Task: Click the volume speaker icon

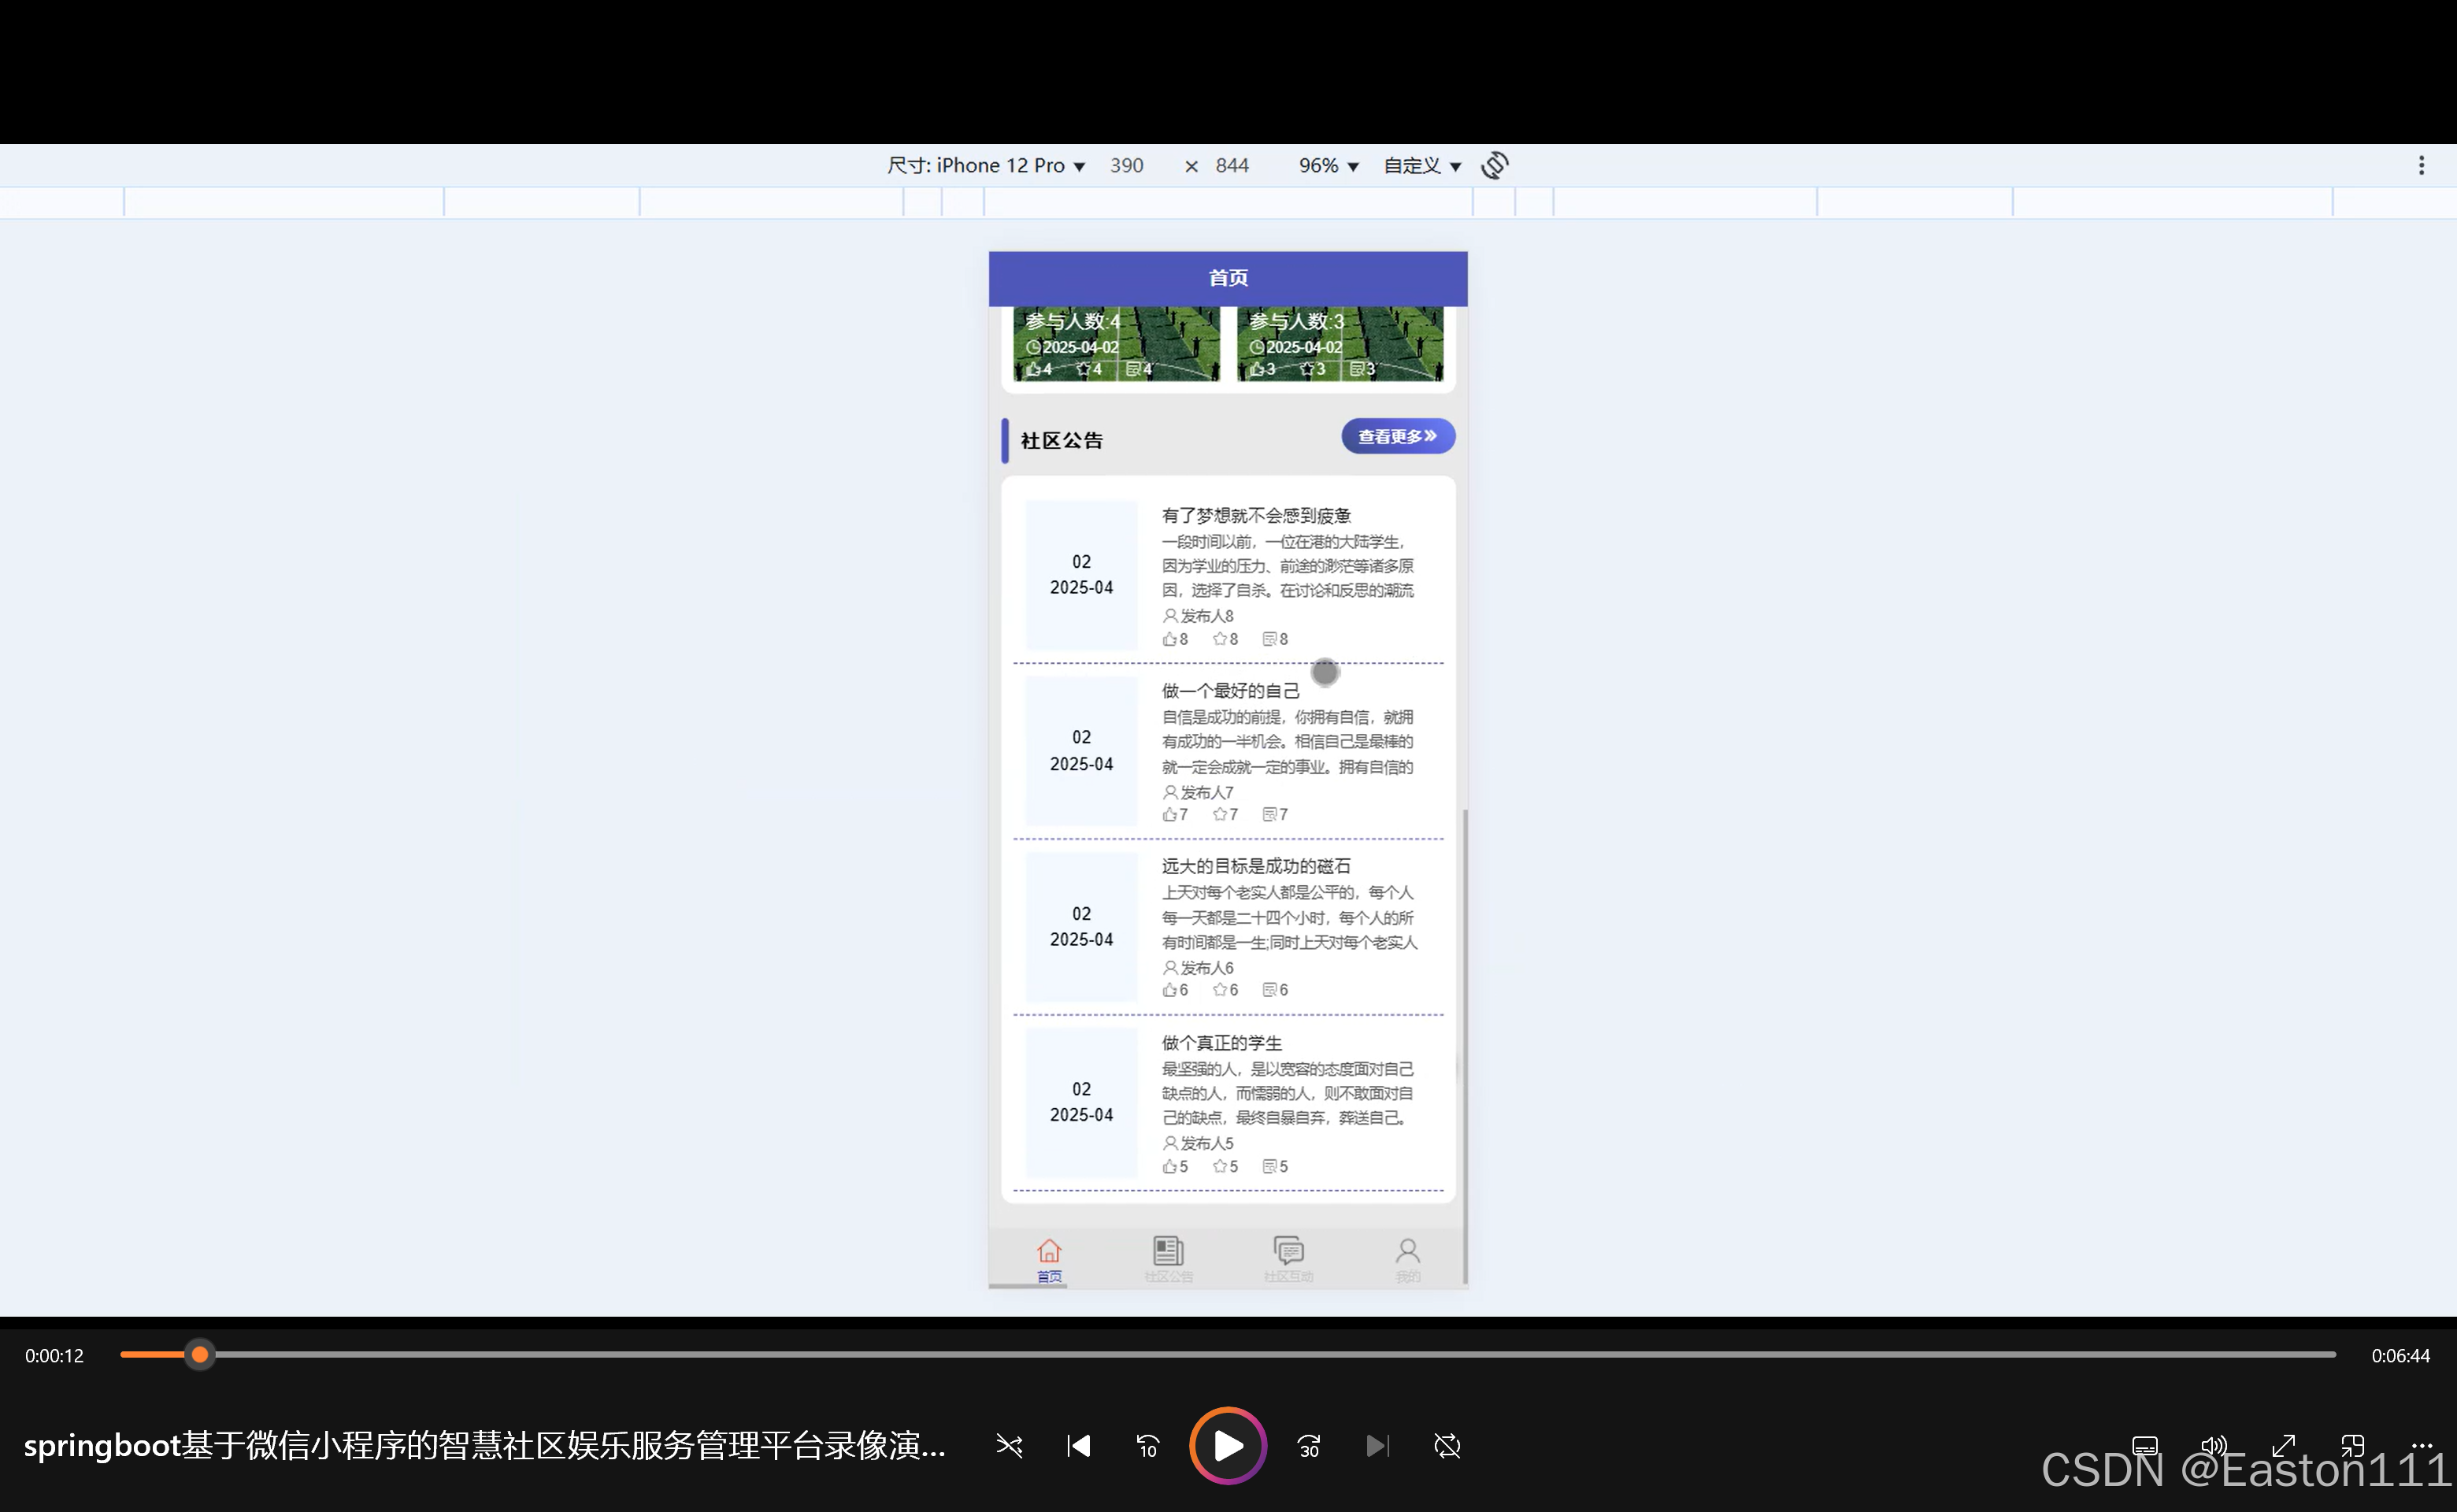Action: 2213,1446
